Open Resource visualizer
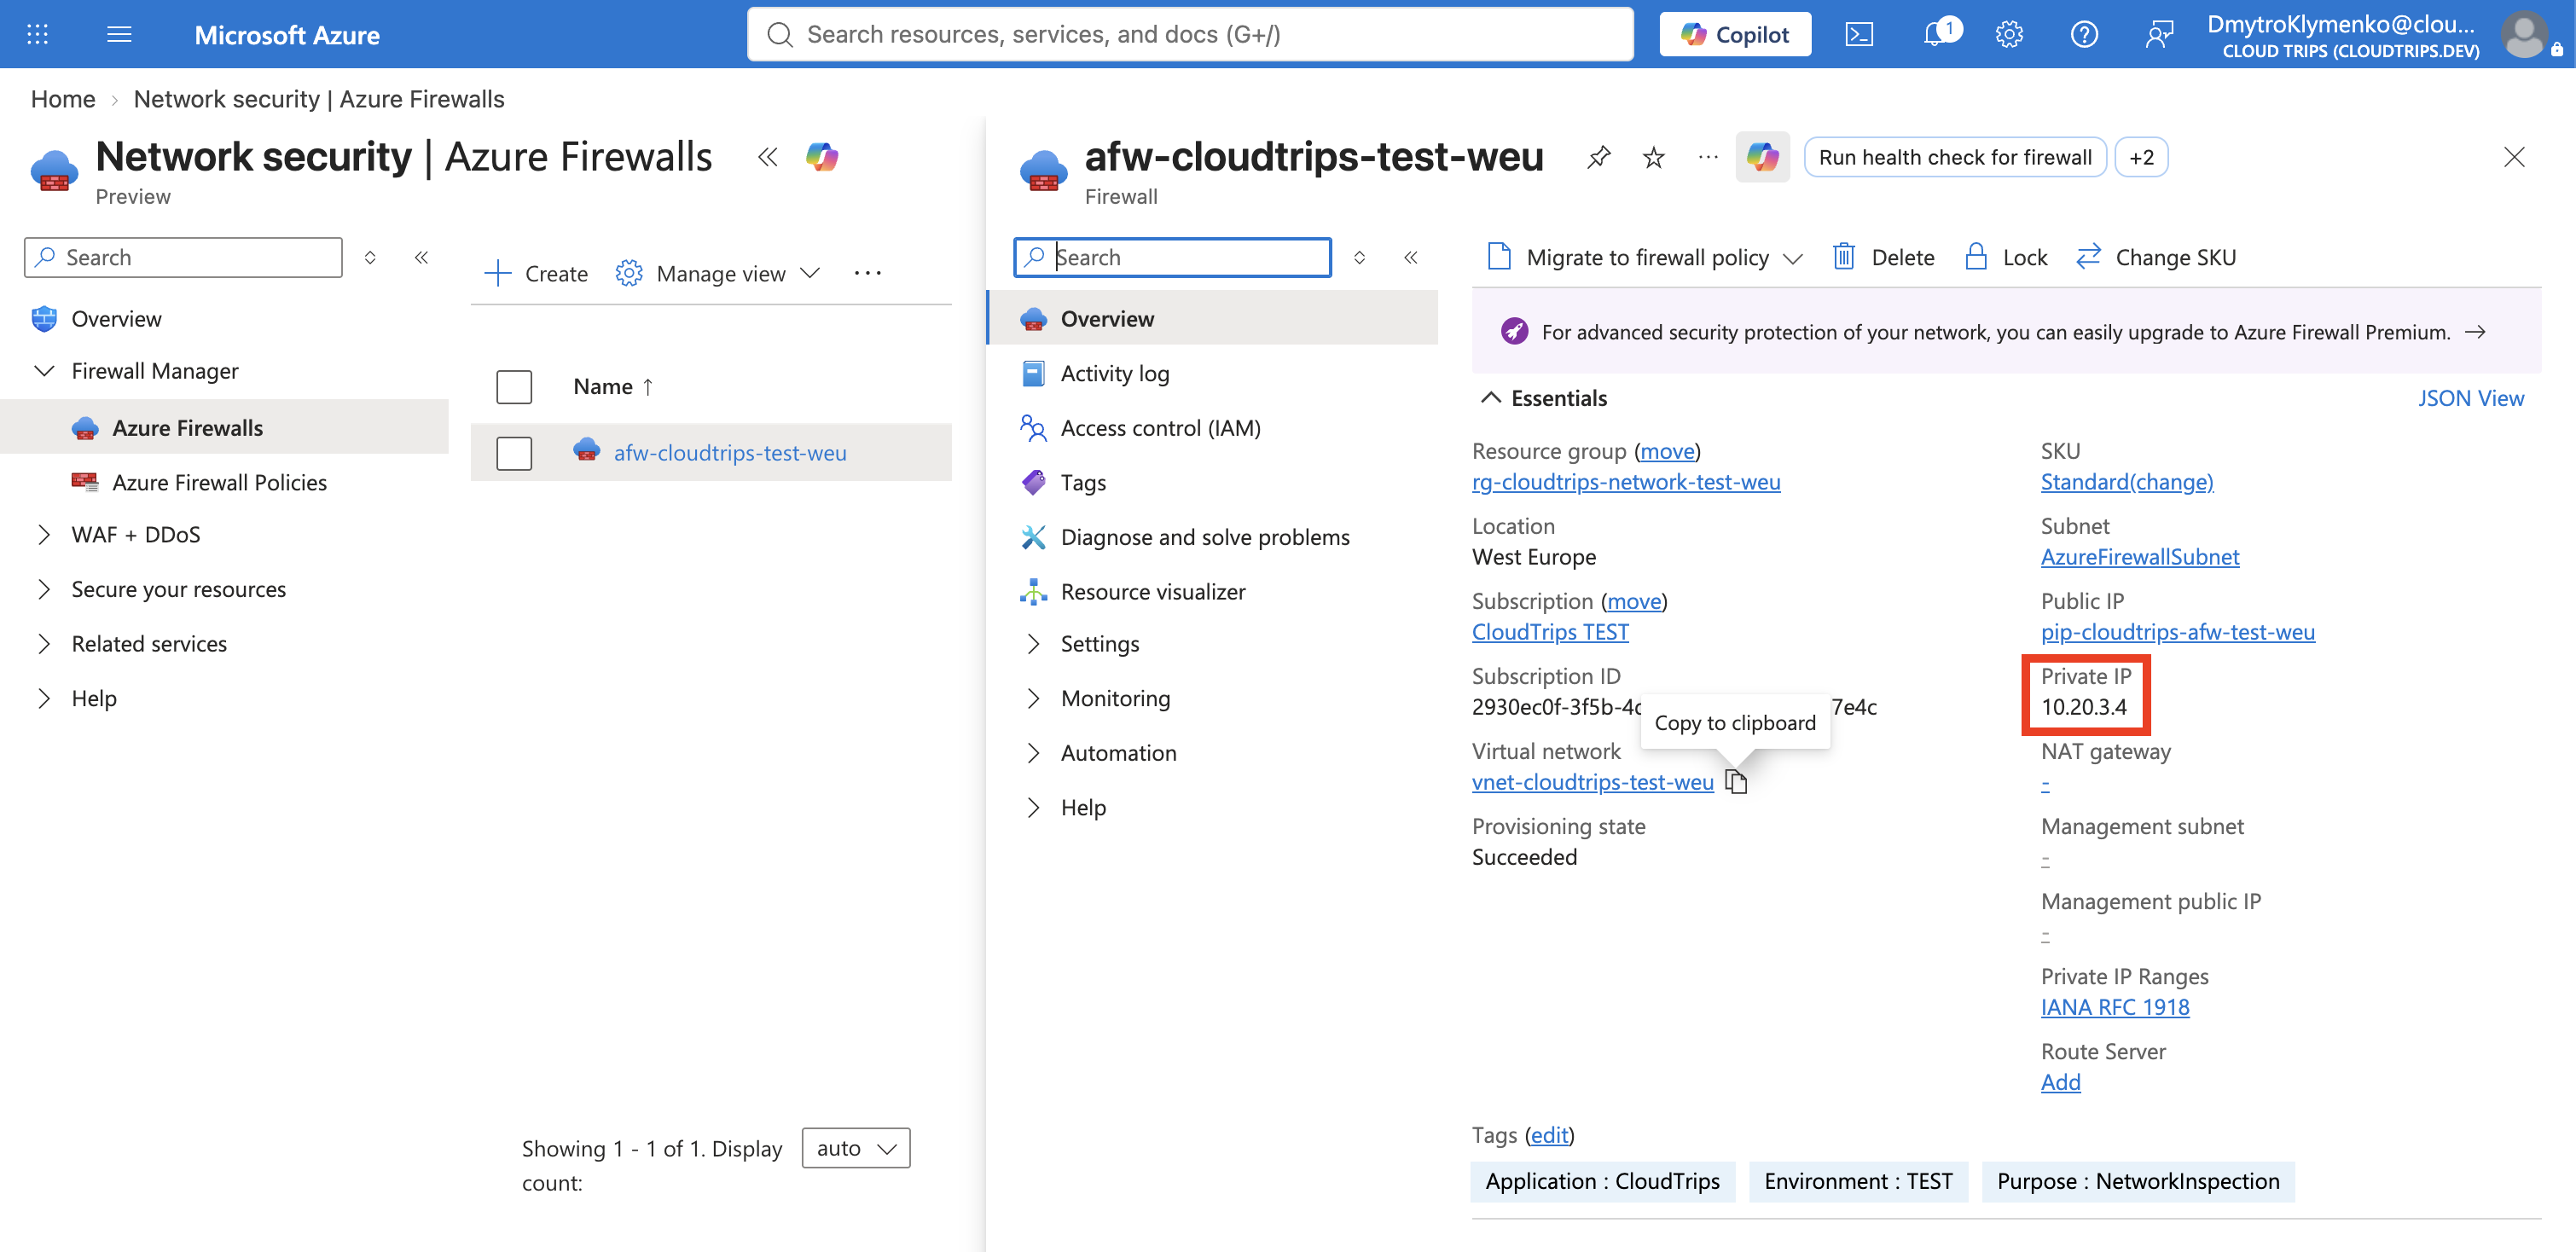2576x1252 pixels. [x=1152, y=591]
